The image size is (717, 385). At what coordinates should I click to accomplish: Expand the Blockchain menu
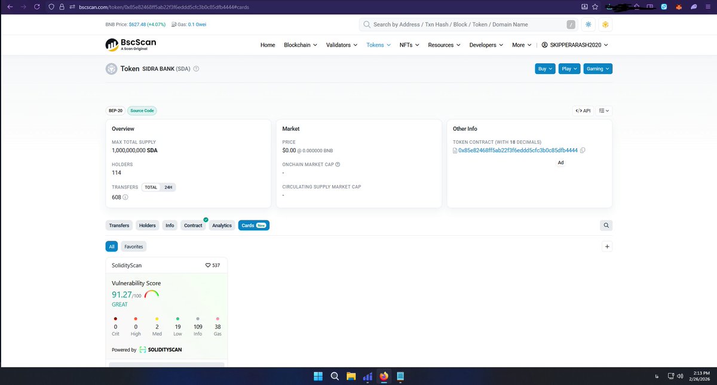point(301,45)
